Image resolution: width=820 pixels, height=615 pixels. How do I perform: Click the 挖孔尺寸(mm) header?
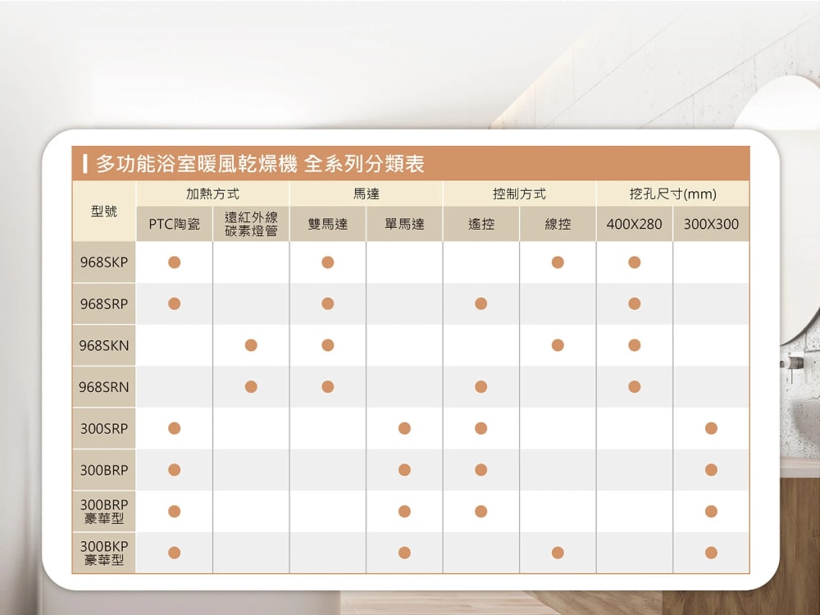coord(672,194)
